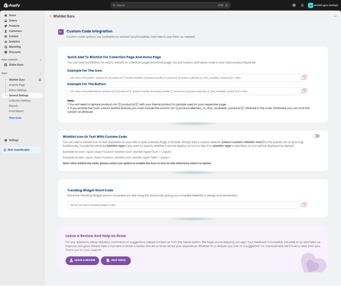Click the Discounts icon in sidebar
Image resolution: width=341 pixels, height=286 pixels.
pos(6,52)
